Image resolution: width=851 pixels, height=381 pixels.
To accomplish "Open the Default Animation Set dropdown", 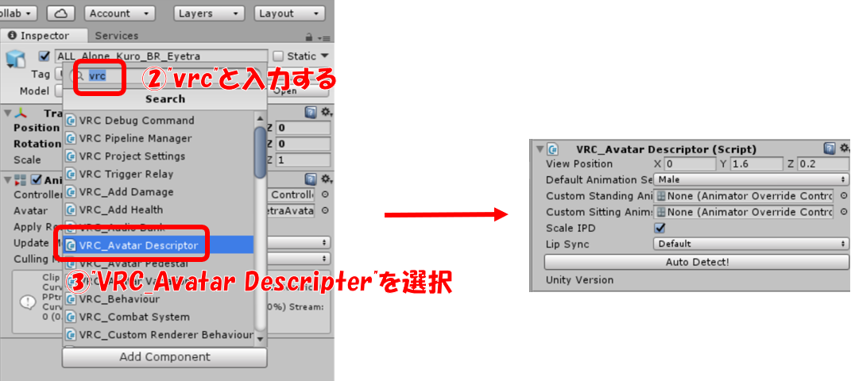I will (751, 180).
